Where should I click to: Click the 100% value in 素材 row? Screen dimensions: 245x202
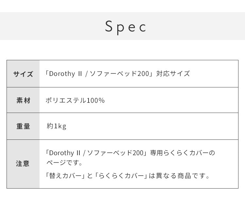(96, 101)
